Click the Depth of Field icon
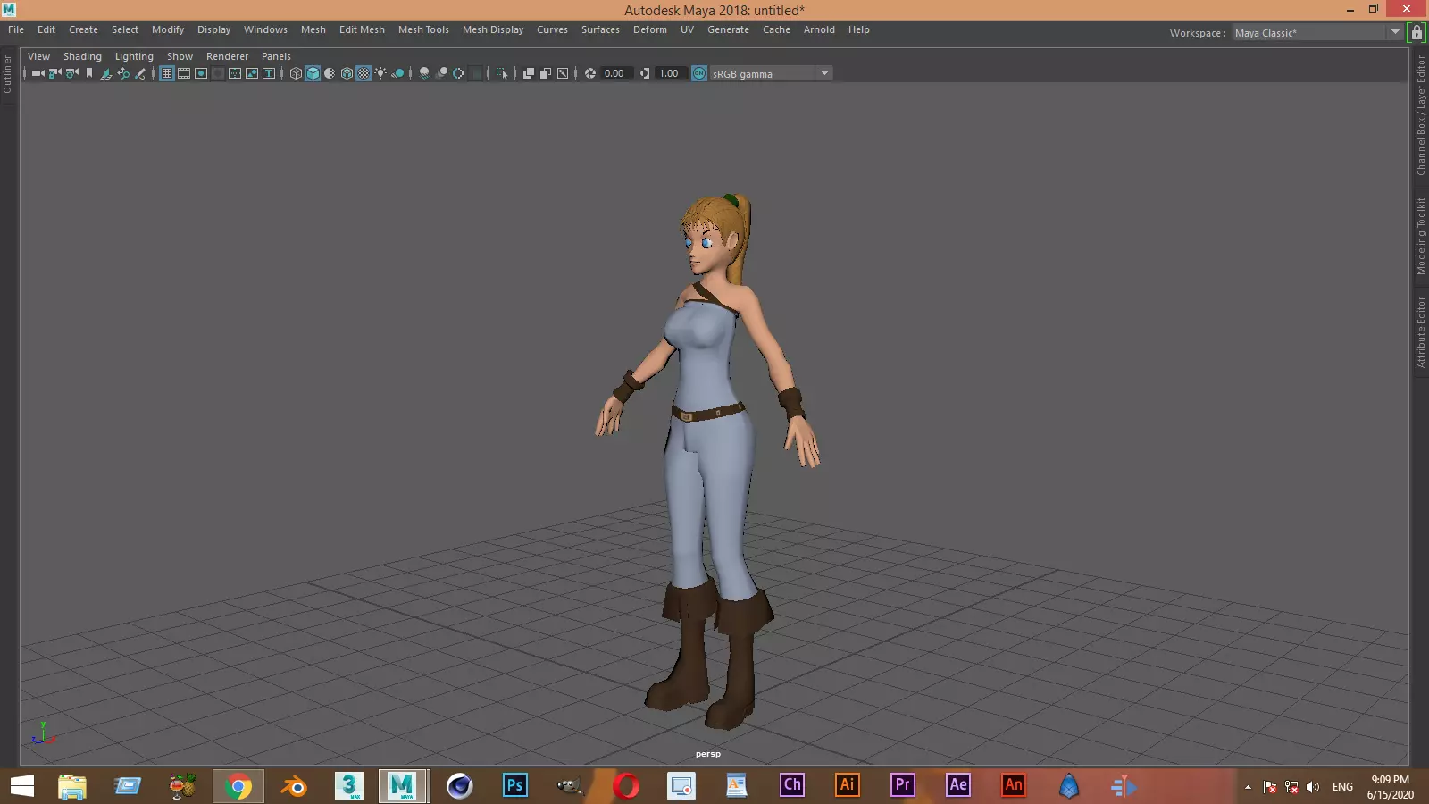 475,73
